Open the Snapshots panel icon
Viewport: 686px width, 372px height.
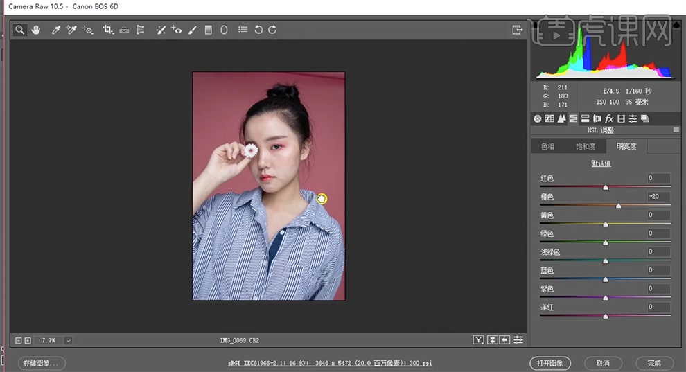[645, 118]
